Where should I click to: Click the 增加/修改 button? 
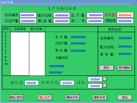pyautogui.click(x=17, y=98)
